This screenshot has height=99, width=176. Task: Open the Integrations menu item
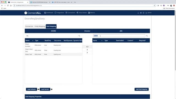tap(59, 13)
